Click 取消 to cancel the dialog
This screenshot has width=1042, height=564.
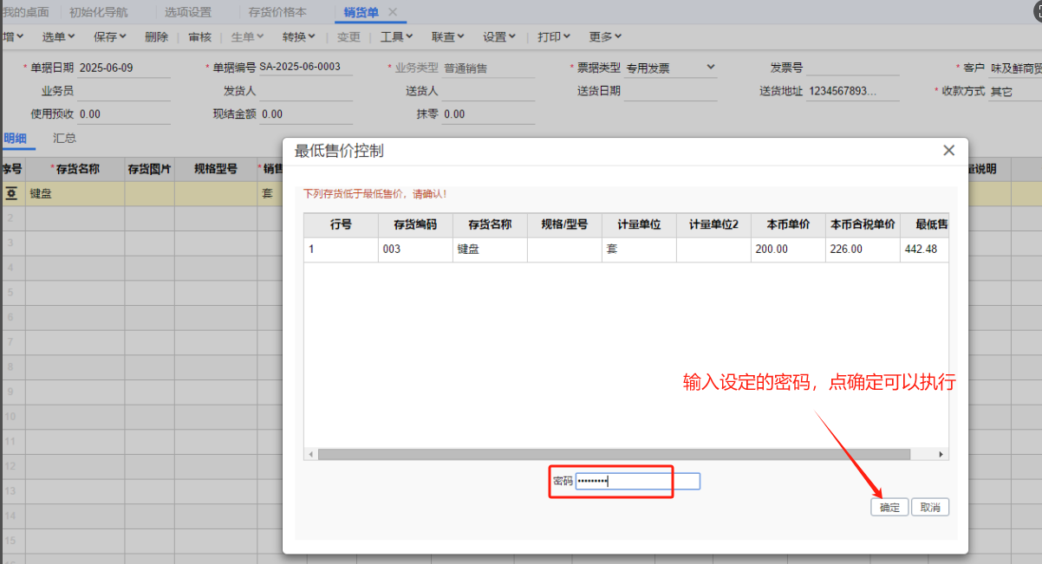click(930, 508)
